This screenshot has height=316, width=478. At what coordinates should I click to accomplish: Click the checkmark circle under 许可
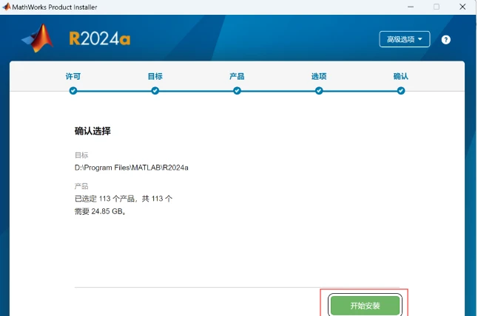[73, 91]
